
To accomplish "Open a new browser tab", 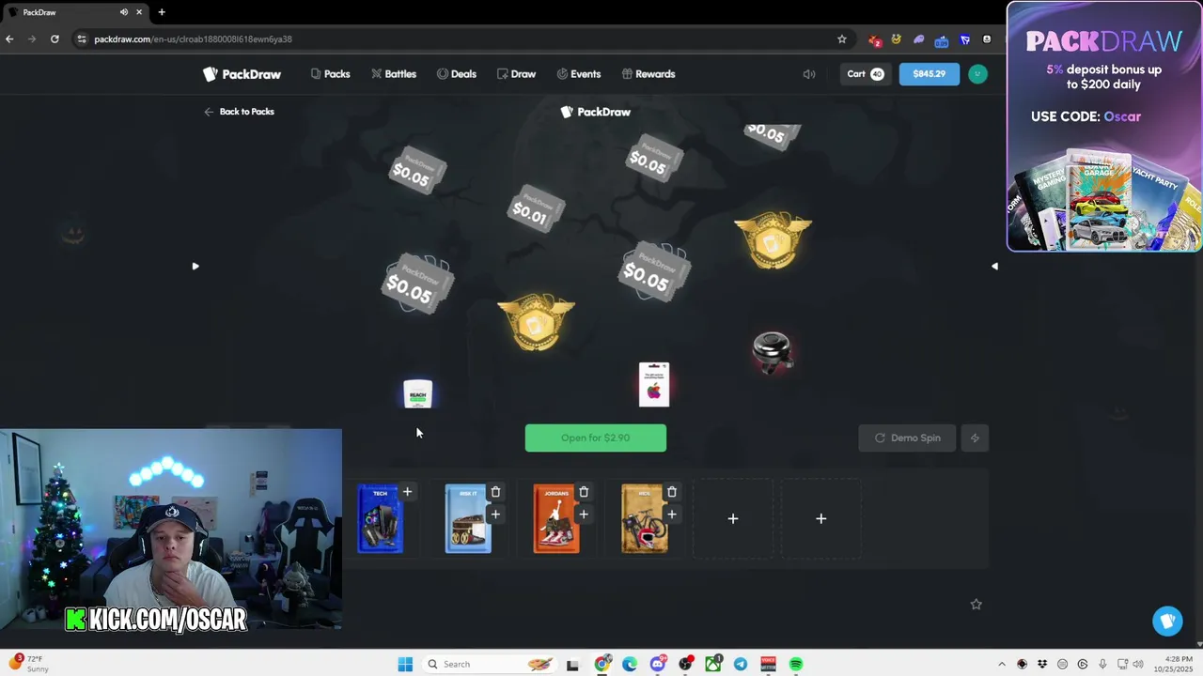I will click(x=162, y=12).
